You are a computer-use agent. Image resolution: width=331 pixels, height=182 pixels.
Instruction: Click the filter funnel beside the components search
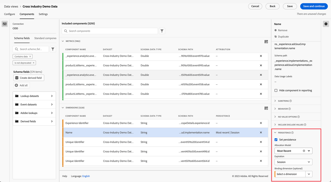click(x=162, y=31)
